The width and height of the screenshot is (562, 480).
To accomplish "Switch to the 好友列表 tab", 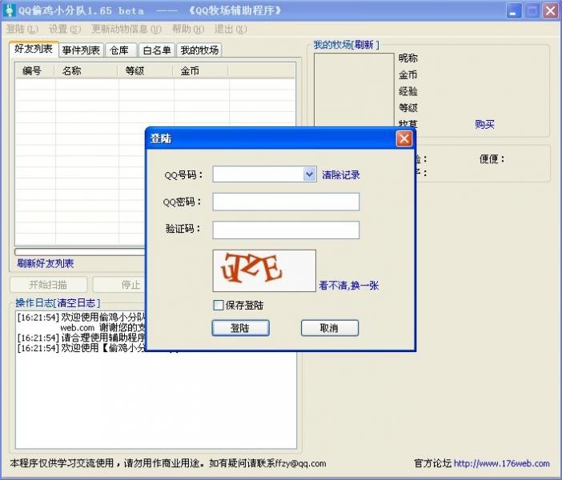I will 34,49.
